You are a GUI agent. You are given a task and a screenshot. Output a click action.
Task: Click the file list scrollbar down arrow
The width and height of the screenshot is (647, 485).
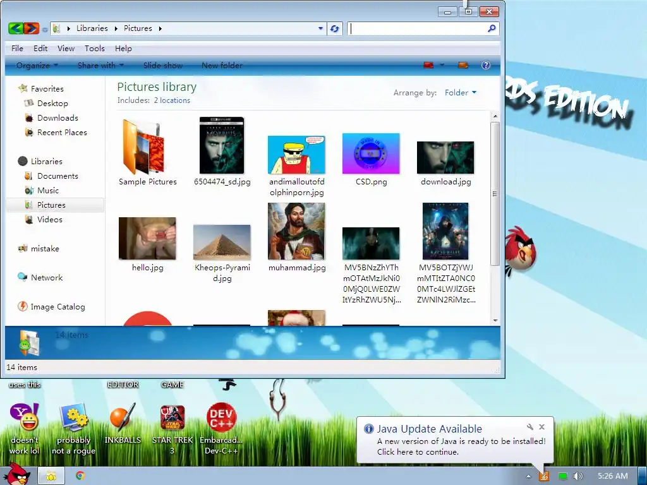[x=495, y=320]
